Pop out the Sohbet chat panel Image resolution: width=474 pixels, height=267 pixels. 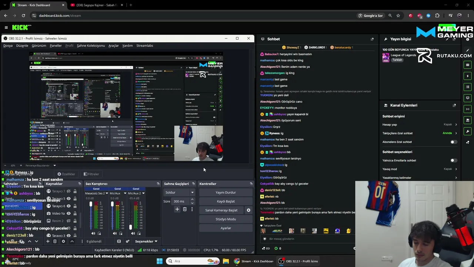point(372,39)
